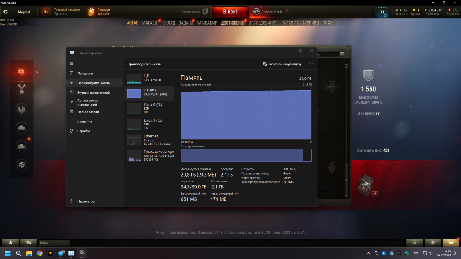Click the Premium shop bag icon

(x=91, y=12)
